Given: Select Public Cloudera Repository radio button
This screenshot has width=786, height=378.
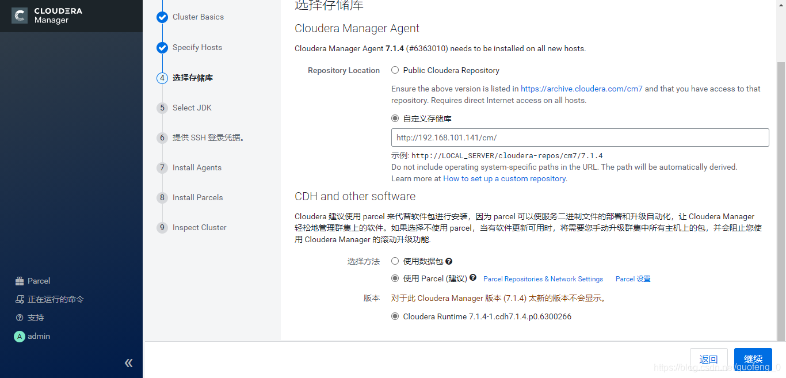Looking at the screenshot, I should coord(395,70).
